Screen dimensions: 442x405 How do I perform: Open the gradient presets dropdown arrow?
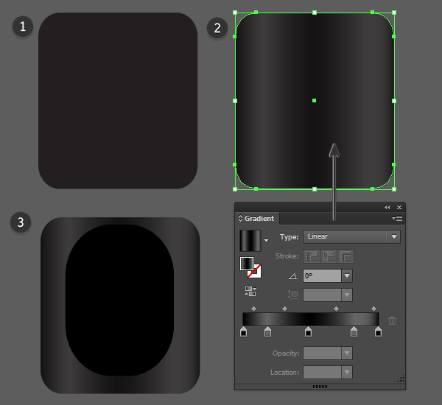point(266,240)
